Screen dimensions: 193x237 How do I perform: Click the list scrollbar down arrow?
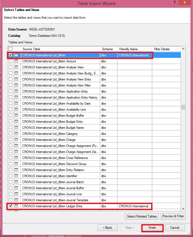click(183, 209)
